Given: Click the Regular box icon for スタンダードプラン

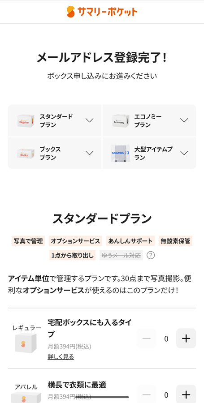Looking at the screenshot, I should (26, 120).
